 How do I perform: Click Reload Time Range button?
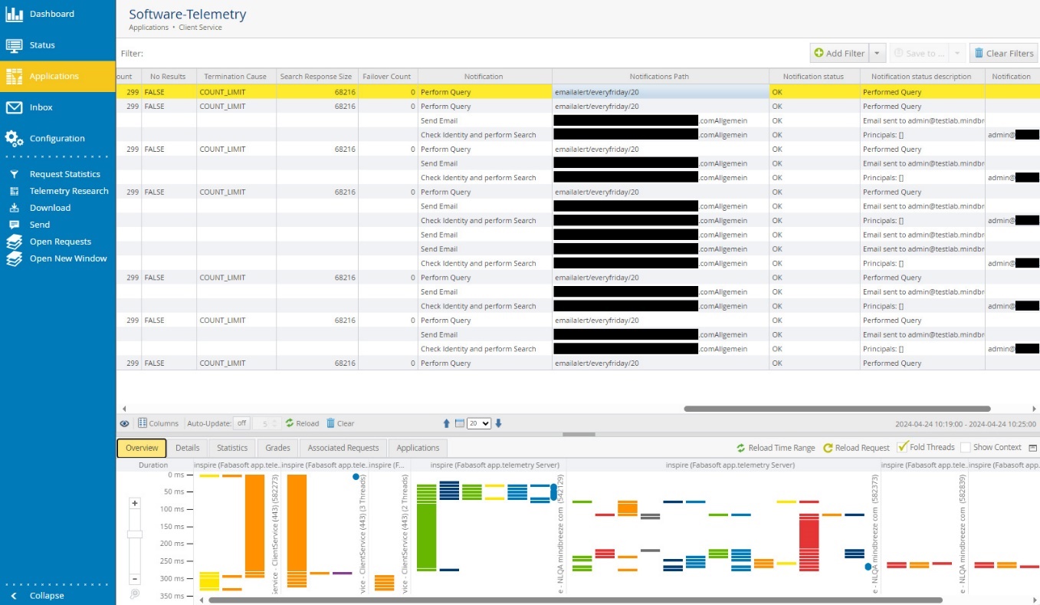[x=776, y=448]
